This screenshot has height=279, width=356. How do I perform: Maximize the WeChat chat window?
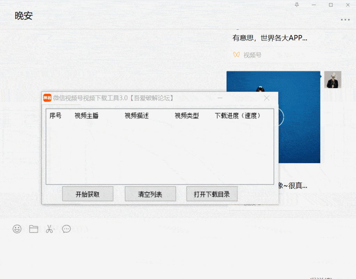click(x=331, y=5)
